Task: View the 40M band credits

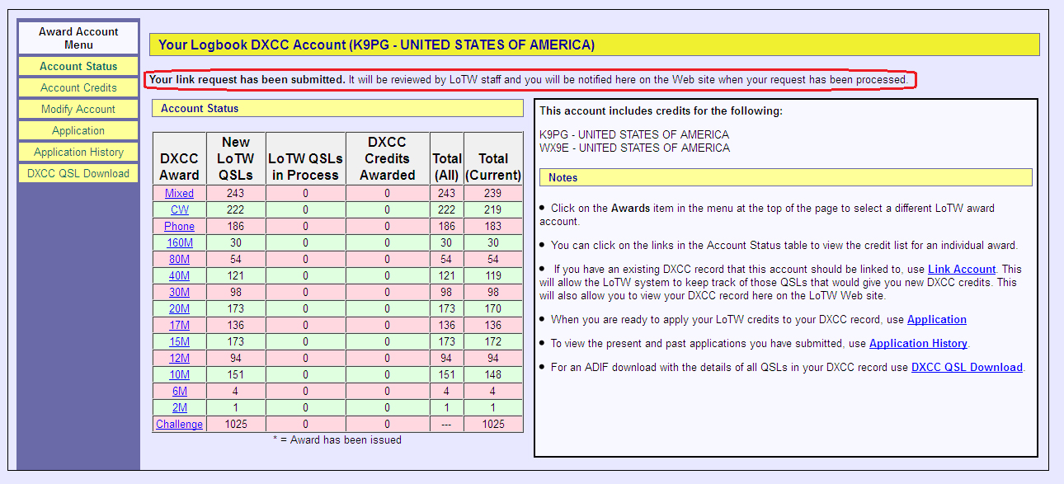Action: tap(179, 276)
